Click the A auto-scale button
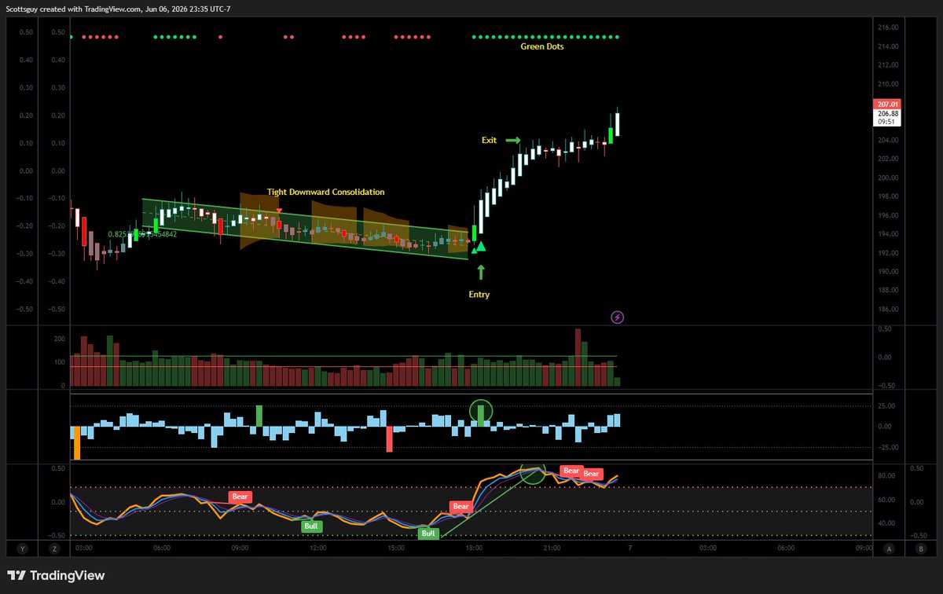943x594 pixels. coord(889,548)
